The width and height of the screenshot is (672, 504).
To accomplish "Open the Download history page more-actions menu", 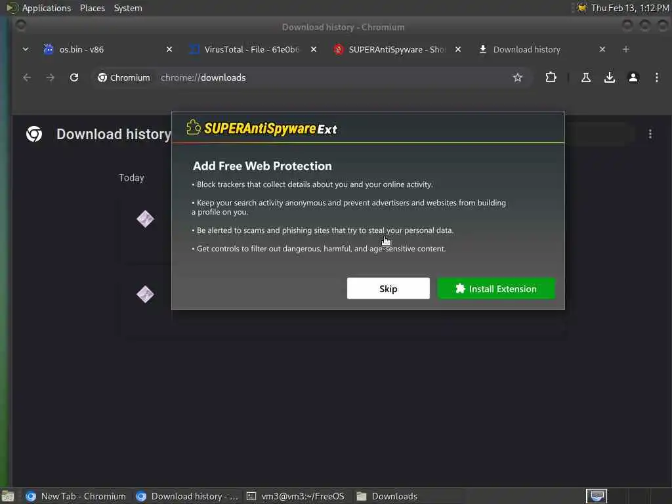I will coord(650,134).
